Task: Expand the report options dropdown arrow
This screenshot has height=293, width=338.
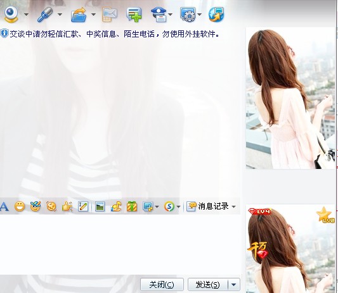Action: pyautogui.click(x=171, y=15)
